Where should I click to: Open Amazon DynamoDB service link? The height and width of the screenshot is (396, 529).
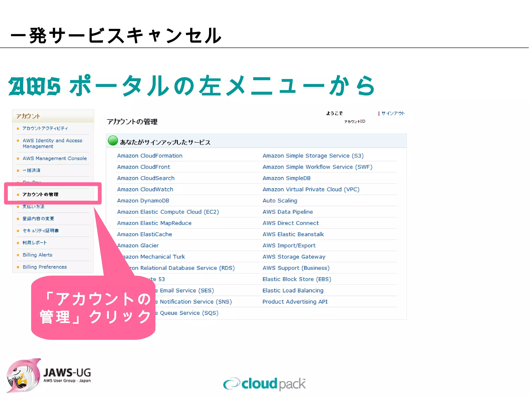pos(143,201)
